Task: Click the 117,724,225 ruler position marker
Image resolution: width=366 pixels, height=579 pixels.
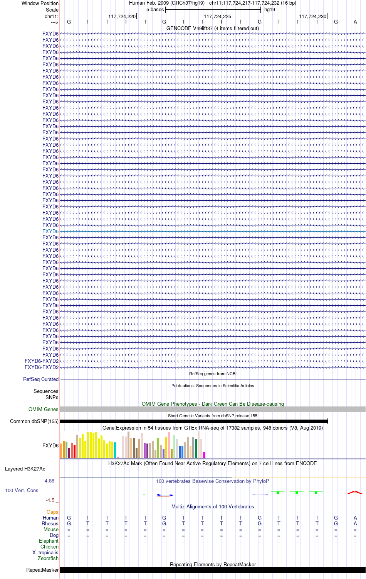Action: [218, 16]
